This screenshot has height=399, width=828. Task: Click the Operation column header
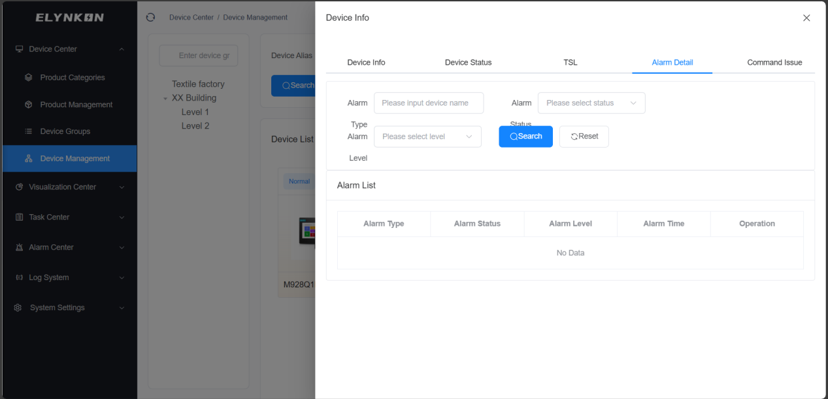[x=757, y=223]
